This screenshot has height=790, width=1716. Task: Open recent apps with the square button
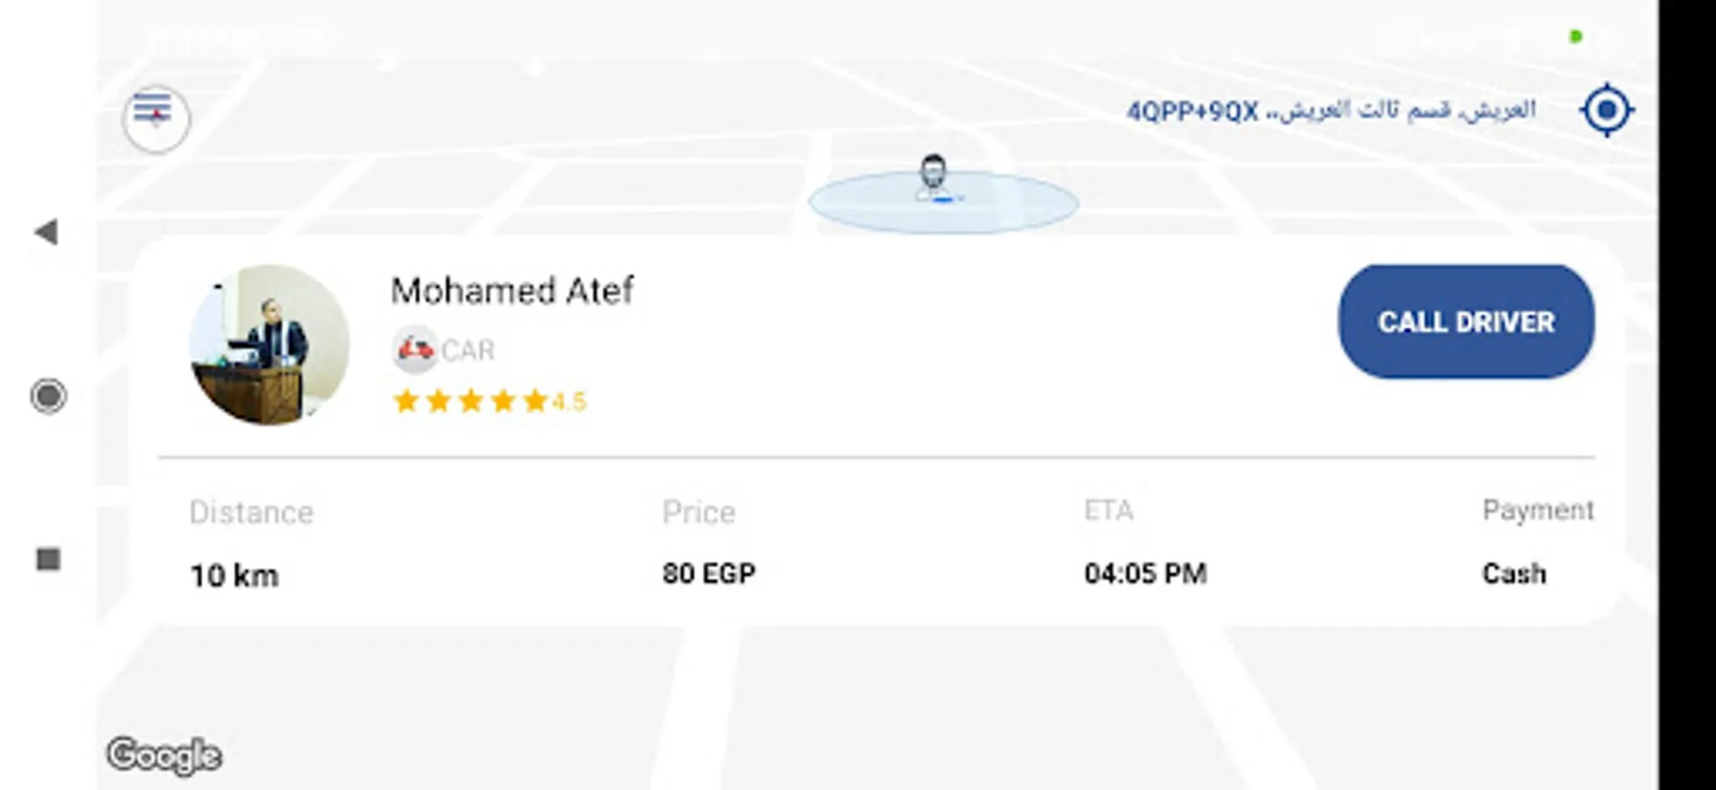click(48, 559)
